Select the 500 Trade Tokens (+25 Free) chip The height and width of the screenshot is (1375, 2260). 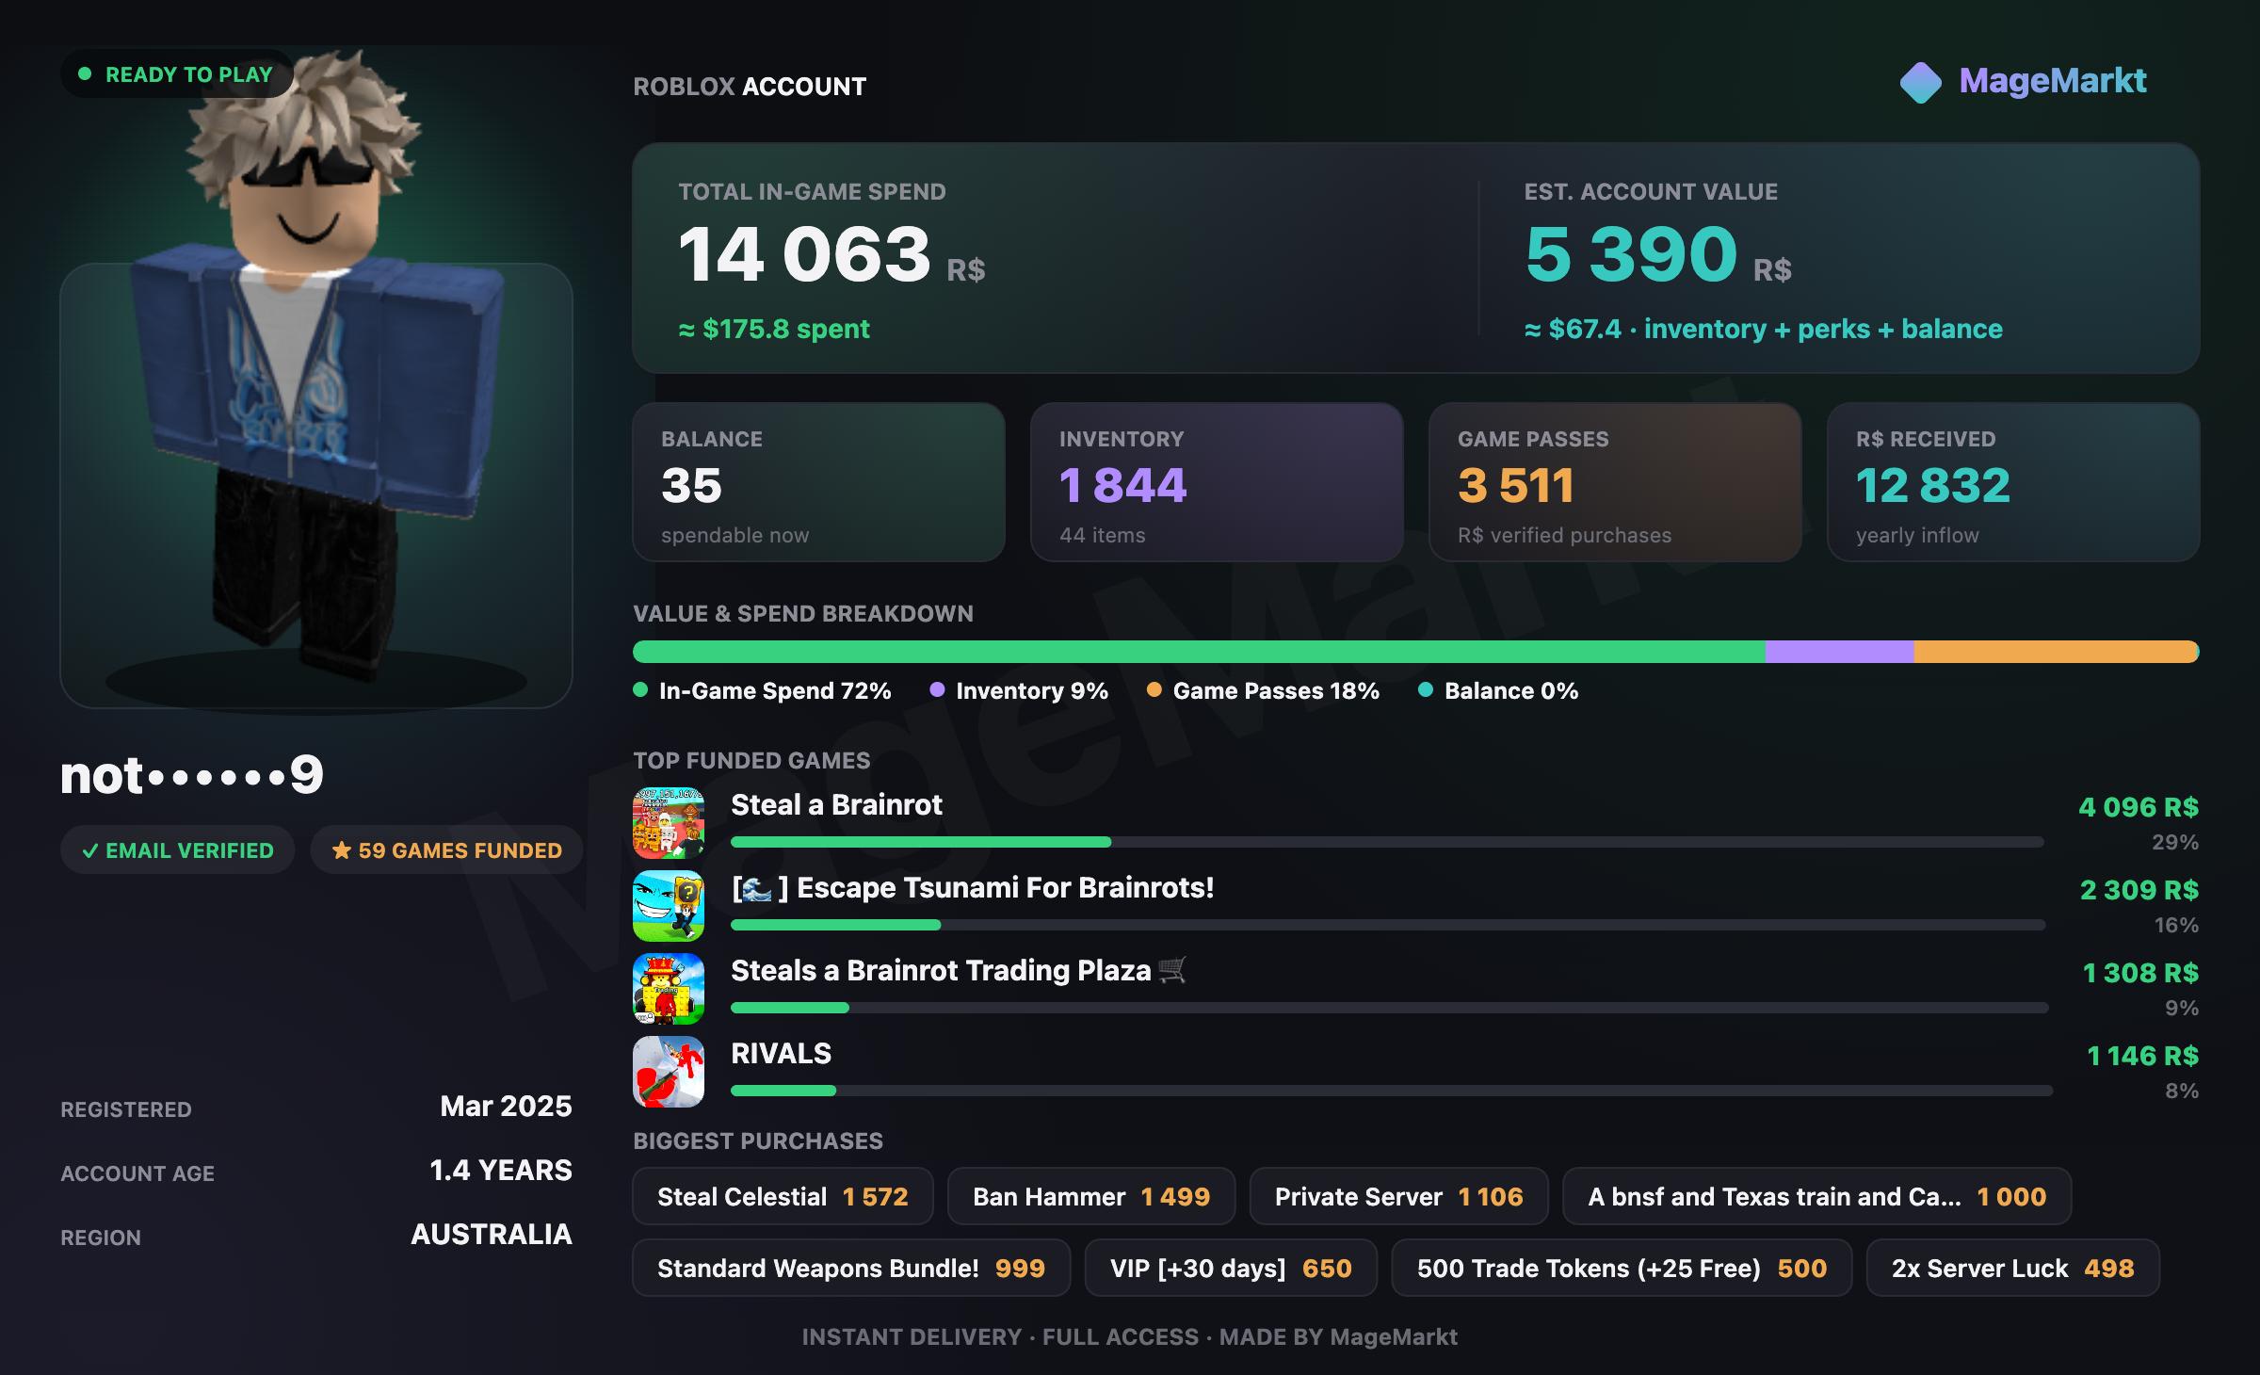(x=1622, y=1268)
